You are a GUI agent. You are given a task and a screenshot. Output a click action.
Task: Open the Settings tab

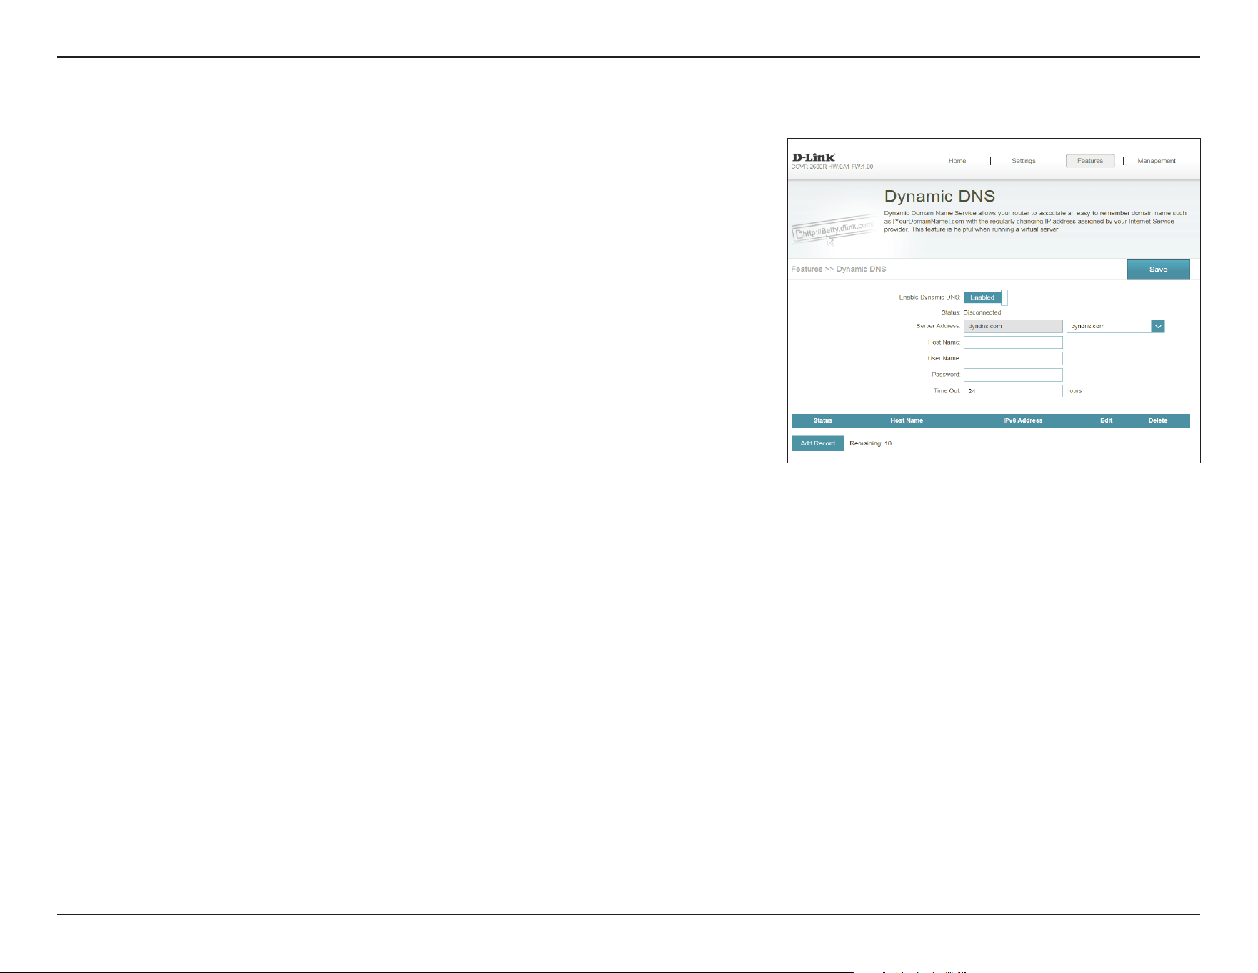(x=1023, y=161)
